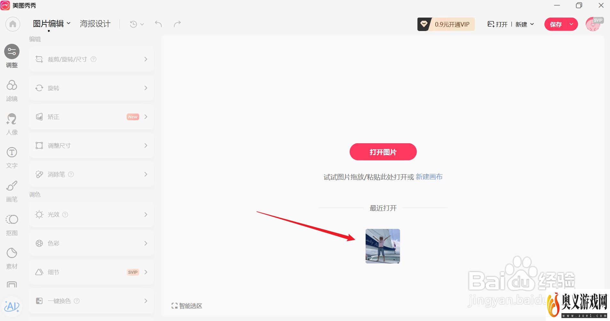Click help icon beside 裁剪/旋转/尺寸

coord(93,59)
